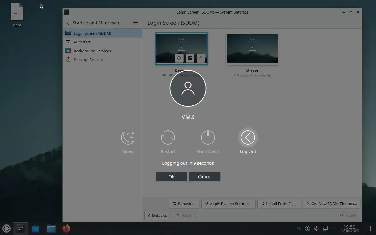Click Apply Plasma Settings... button

[x=228, y=204]
